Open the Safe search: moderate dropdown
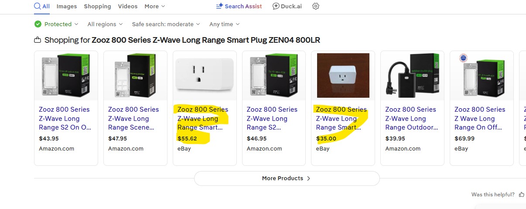The image size is (526, 209). point(166,24)
